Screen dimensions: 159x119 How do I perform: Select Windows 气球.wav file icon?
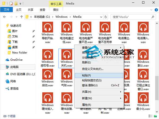click(67, 74)
